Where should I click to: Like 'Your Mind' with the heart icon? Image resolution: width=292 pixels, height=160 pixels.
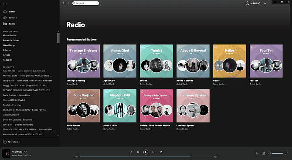[26, 152]
